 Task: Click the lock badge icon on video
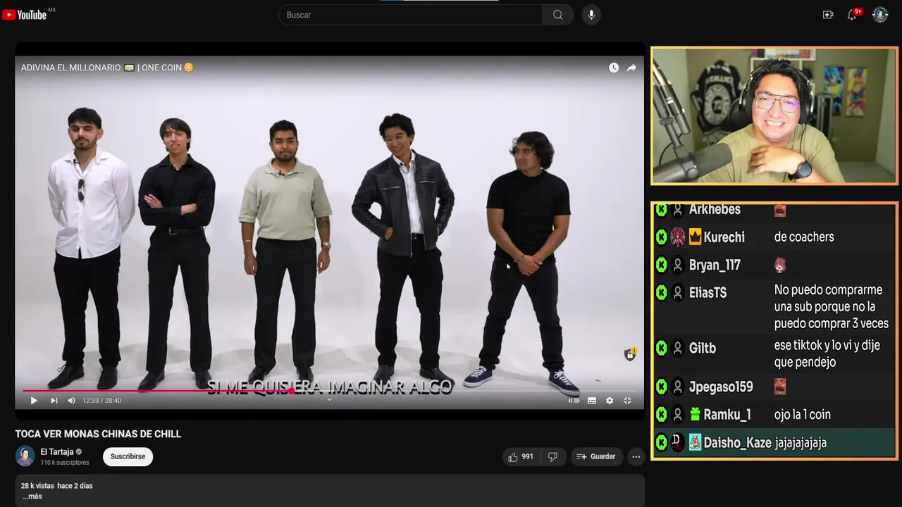(630, 354)
